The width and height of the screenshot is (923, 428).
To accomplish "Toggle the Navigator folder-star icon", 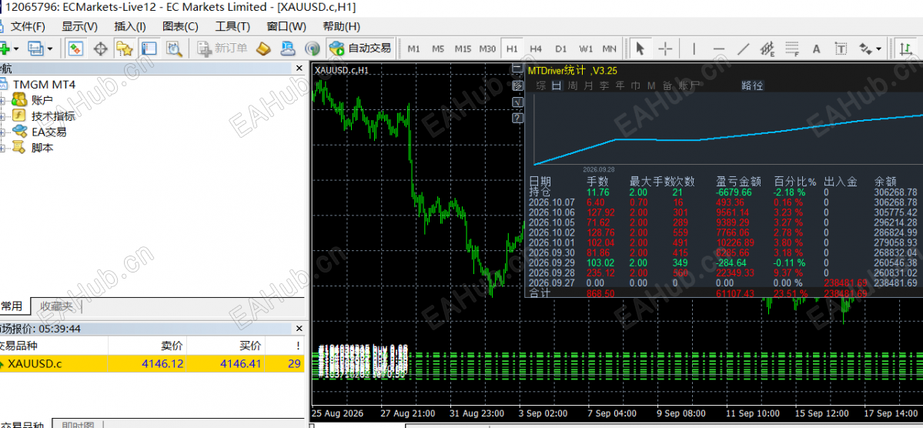I will [x=124, y=48].
